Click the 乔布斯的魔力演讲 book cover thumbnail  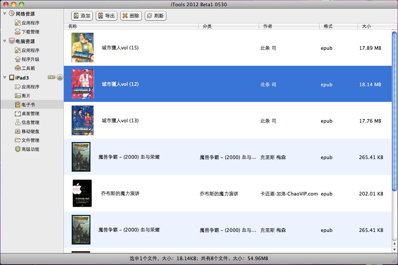pos(82,193)
